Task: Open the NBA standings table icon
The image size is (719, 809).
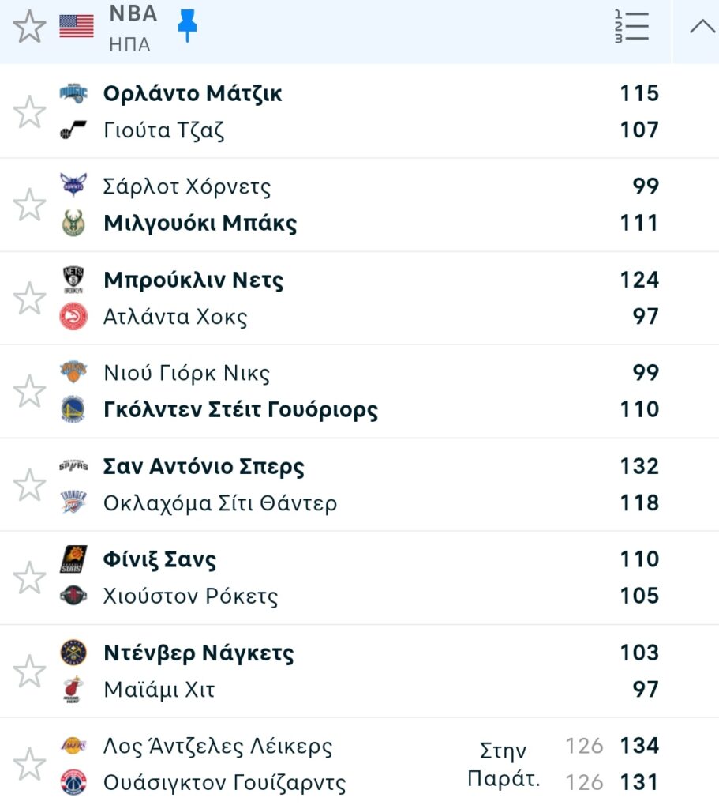Action: click(631, 27)
